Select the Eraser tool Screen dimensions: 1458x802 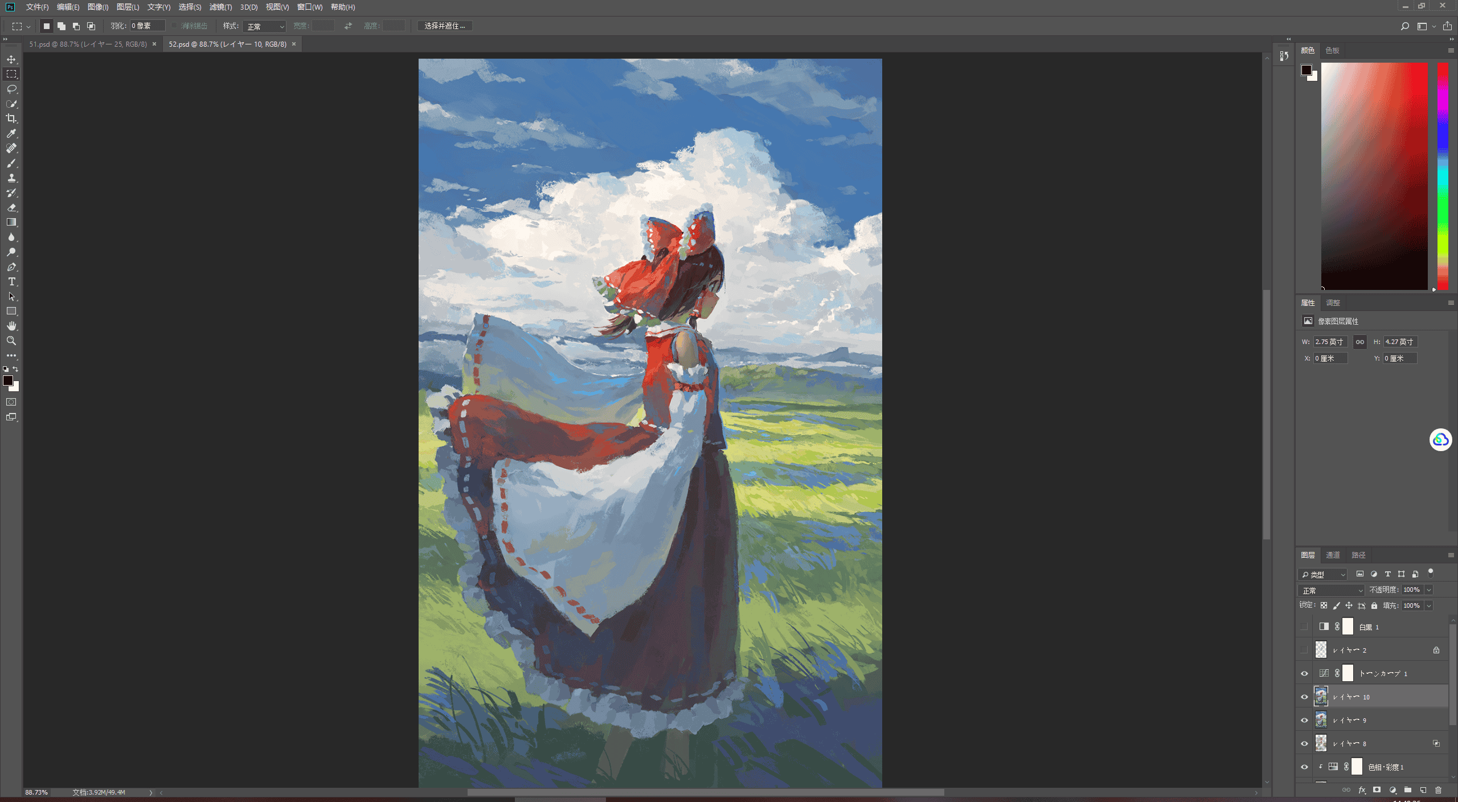[x=11, y=207]
